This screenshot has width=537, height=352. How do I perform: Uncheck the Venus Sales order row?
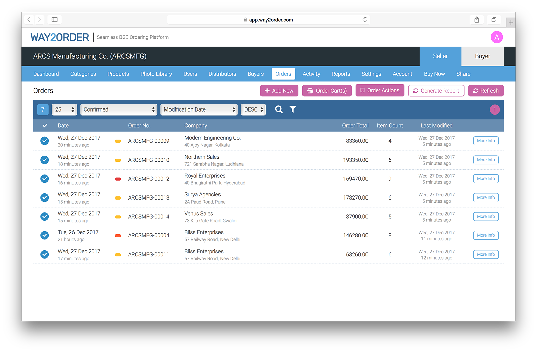click(45, 217)
